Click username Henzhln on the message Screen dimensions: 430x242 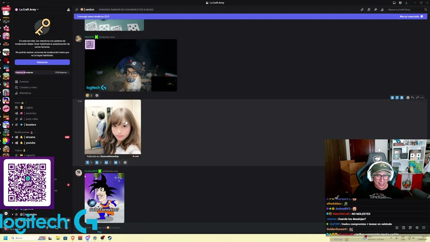pos(89,37)
